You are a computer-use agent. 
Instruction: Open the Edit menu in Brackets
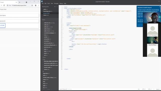45,4
